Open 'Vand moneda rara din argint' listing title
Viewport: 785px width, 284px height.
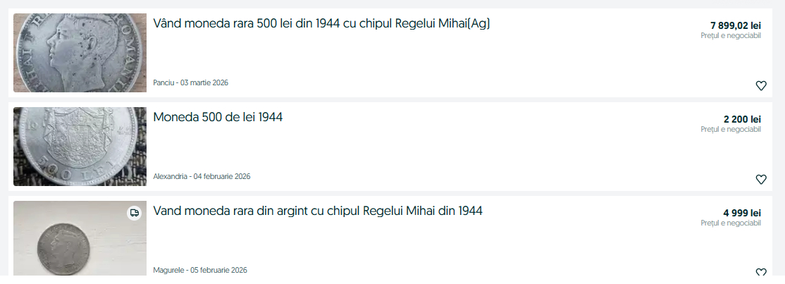pyautogui.click(x=318, y=211)
